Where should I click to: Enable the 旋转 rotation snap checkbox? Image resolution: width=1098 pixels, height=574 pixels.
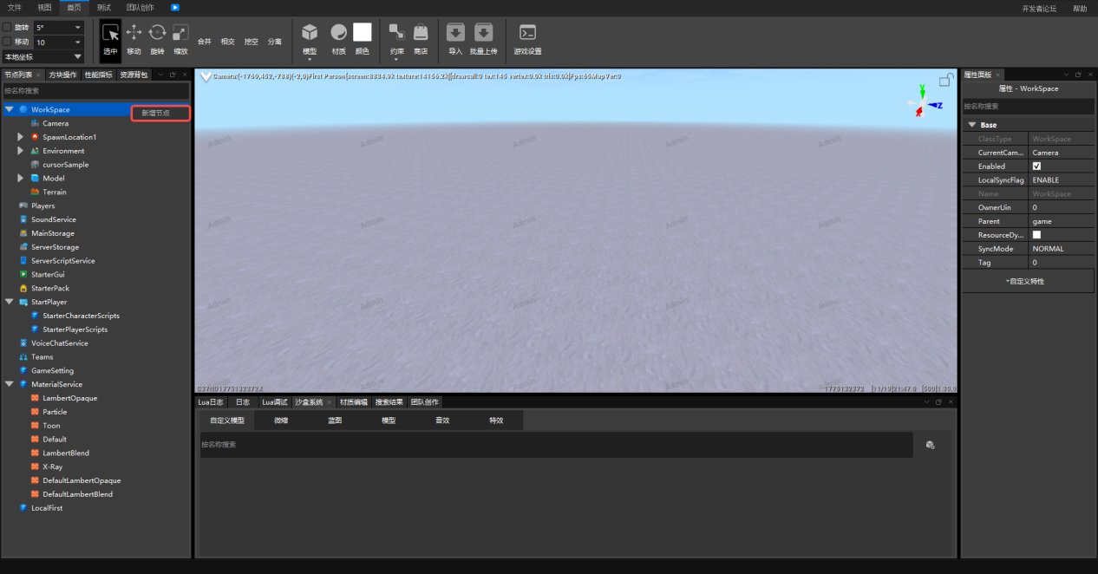8,28
